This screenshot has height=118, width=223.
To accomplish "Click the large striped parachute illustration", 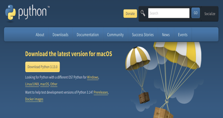I will 178,52.
